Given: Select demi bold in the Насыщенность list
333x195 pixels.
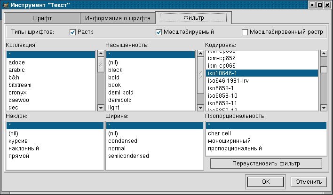Looking at the screenshot, I should click(151, 93).
